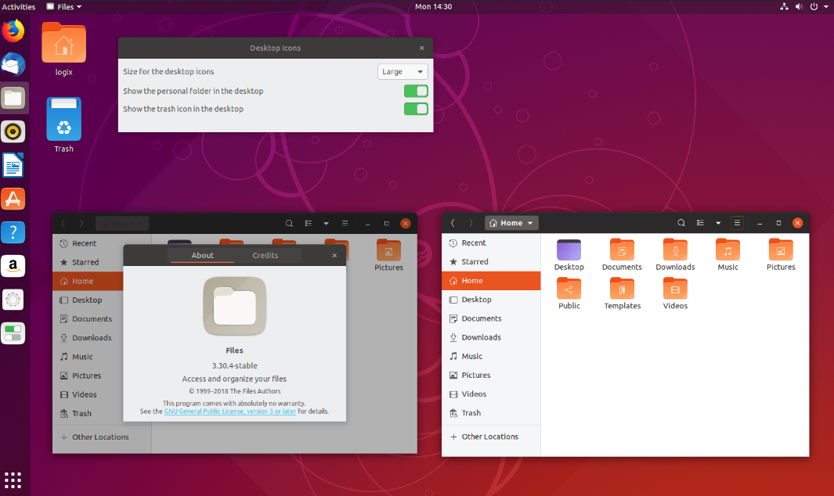Open Documents folder in right Files window
This screenshot has height=496, width=834.
click(622, 256)
